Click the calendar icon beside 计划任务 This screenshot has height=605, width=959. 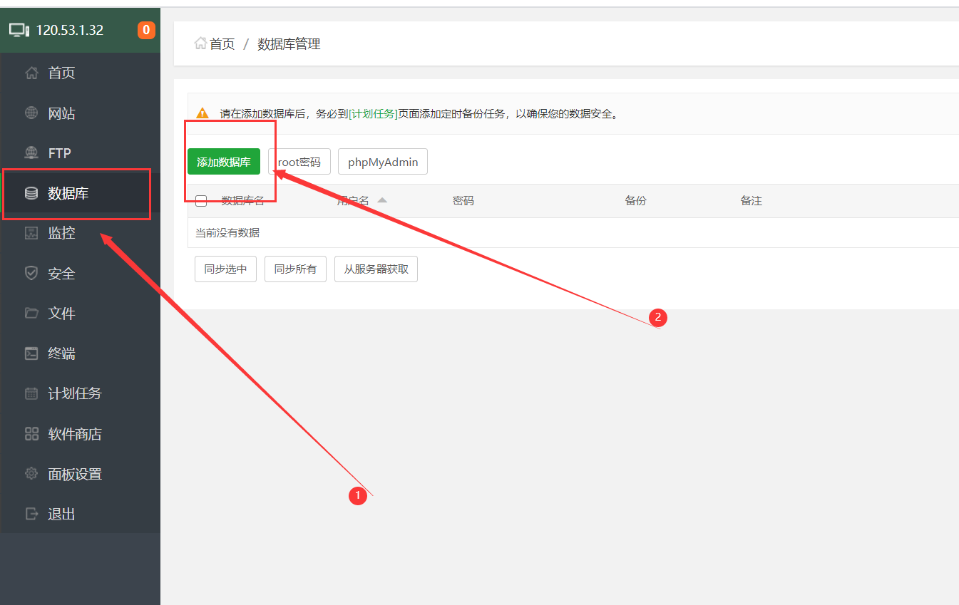pyautogui.click(x=31, y=393)
